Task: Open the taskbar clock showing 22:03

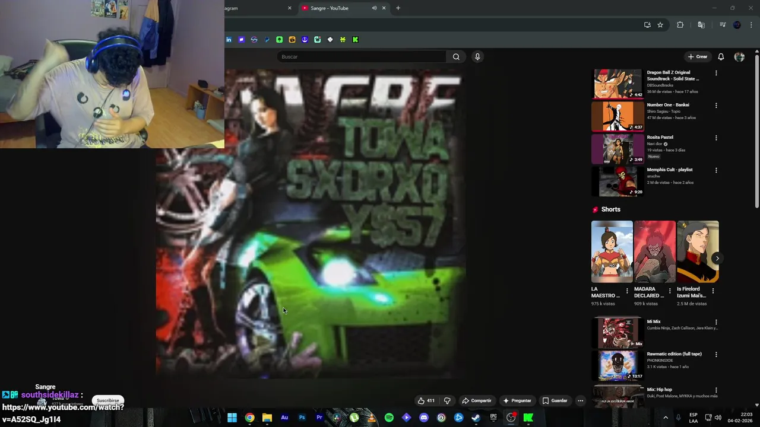Action: 740,418
